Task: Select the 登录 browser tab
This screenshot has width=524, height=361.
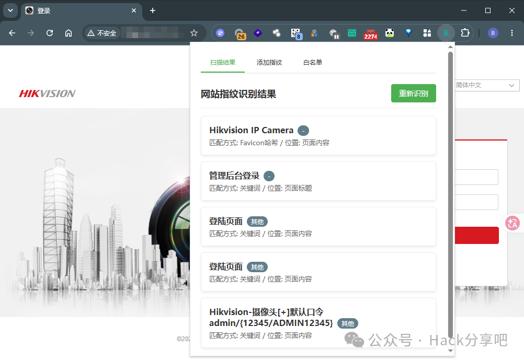Action: click(82, 10)
